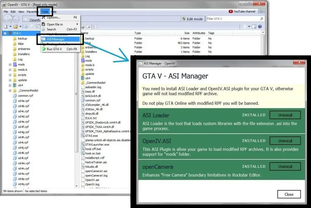Screen dimensions: 311x208
Task: Choose Run GTA V menu entry
Action: point(60,49)
